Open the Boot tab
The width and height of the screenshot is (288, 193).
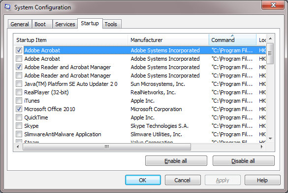pos(42,24)
